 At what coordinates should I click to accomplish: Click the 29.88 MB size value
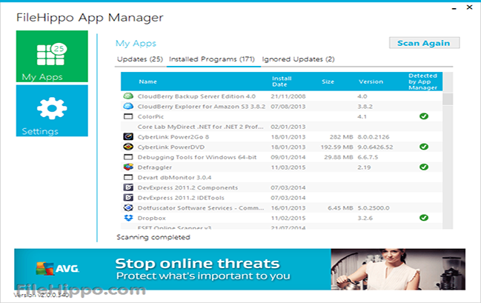[339, 157]
